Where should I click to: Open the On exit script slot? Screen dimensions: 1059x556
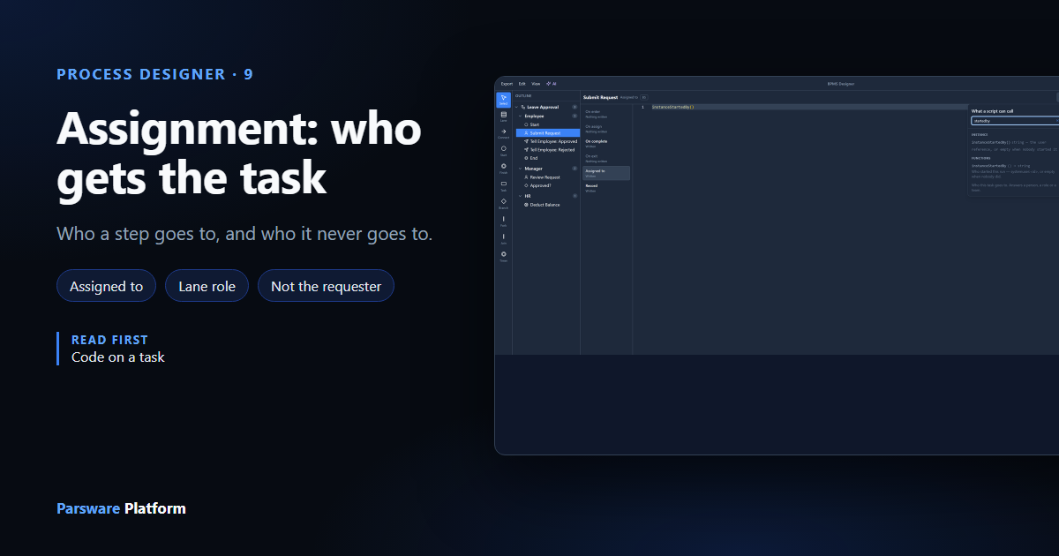(606, 159)
